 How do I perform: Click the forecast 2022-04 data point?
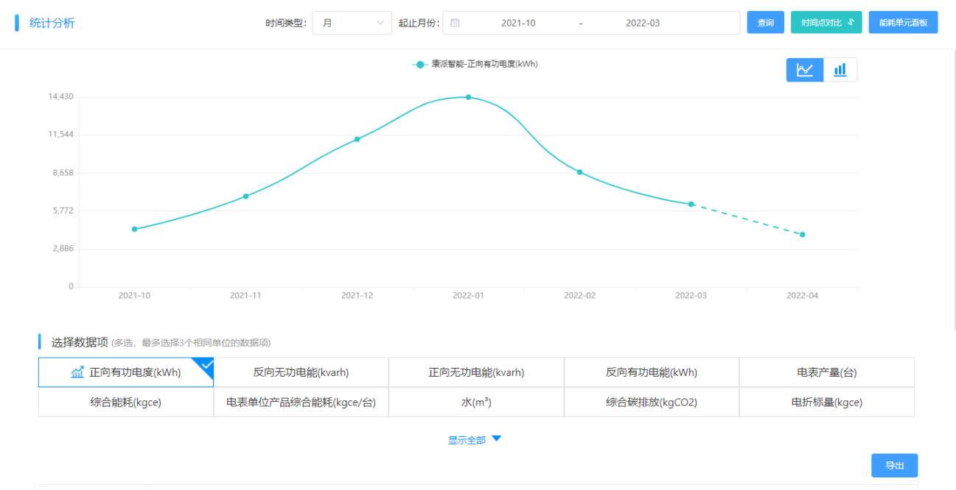pyautogui.click(x=803, y=235)
